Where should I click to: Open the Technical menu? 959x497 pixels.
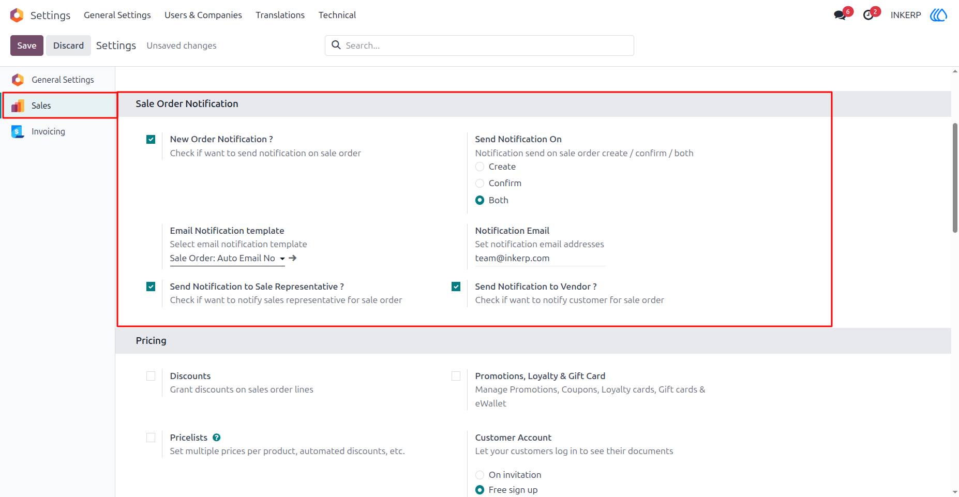click(x=337, y=15)
